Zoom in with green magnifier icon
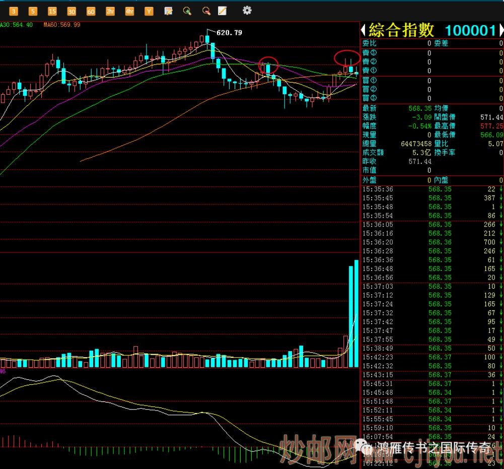The height and width of the screenshot is (469, 504). 187,11
